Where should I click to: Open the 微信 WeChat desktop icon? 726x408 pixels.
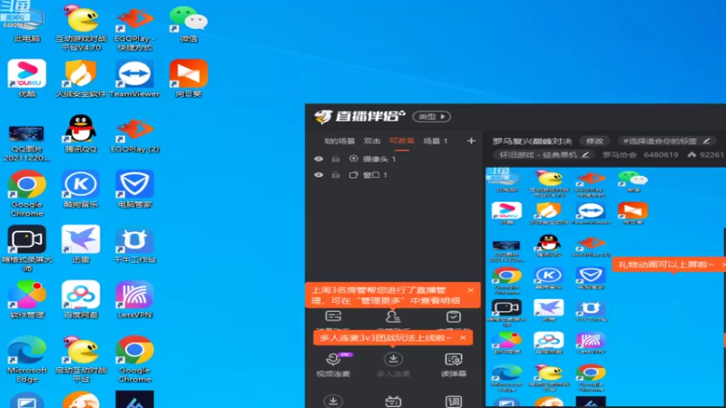pyautogui.click(x=189, y=24)
